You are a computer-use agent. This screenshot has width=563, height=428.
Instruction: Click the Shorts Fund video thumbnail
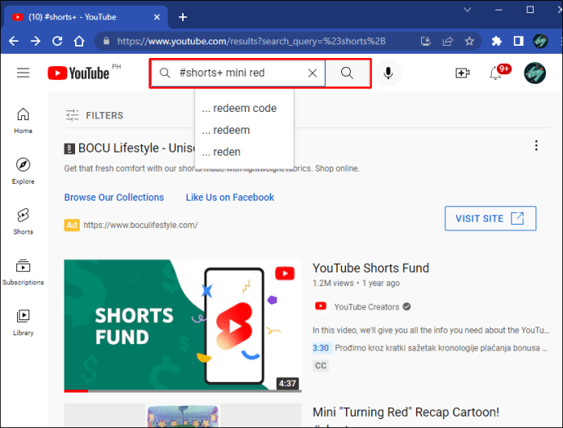coord(183,325)
